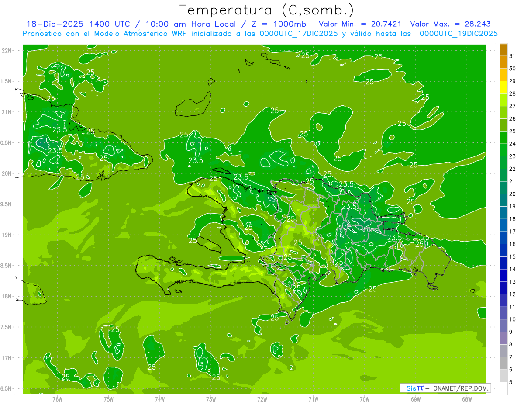Viewport: 524px width, 405px height.
Task: Click the '69W' longitude axis label
Action: pyautogui.click(x=416, y=399)
